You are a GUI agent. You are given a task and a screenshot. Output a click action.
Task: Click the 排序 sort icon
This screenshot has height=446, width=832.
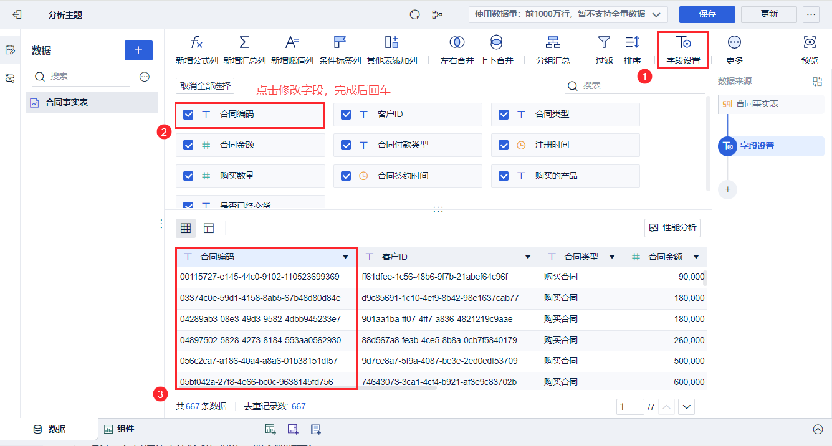(632, 42)
